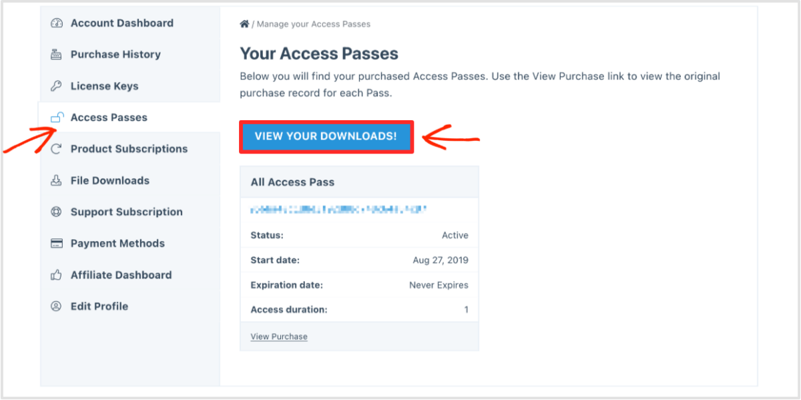Click the Access Passes unlock icon

point(57,118)
